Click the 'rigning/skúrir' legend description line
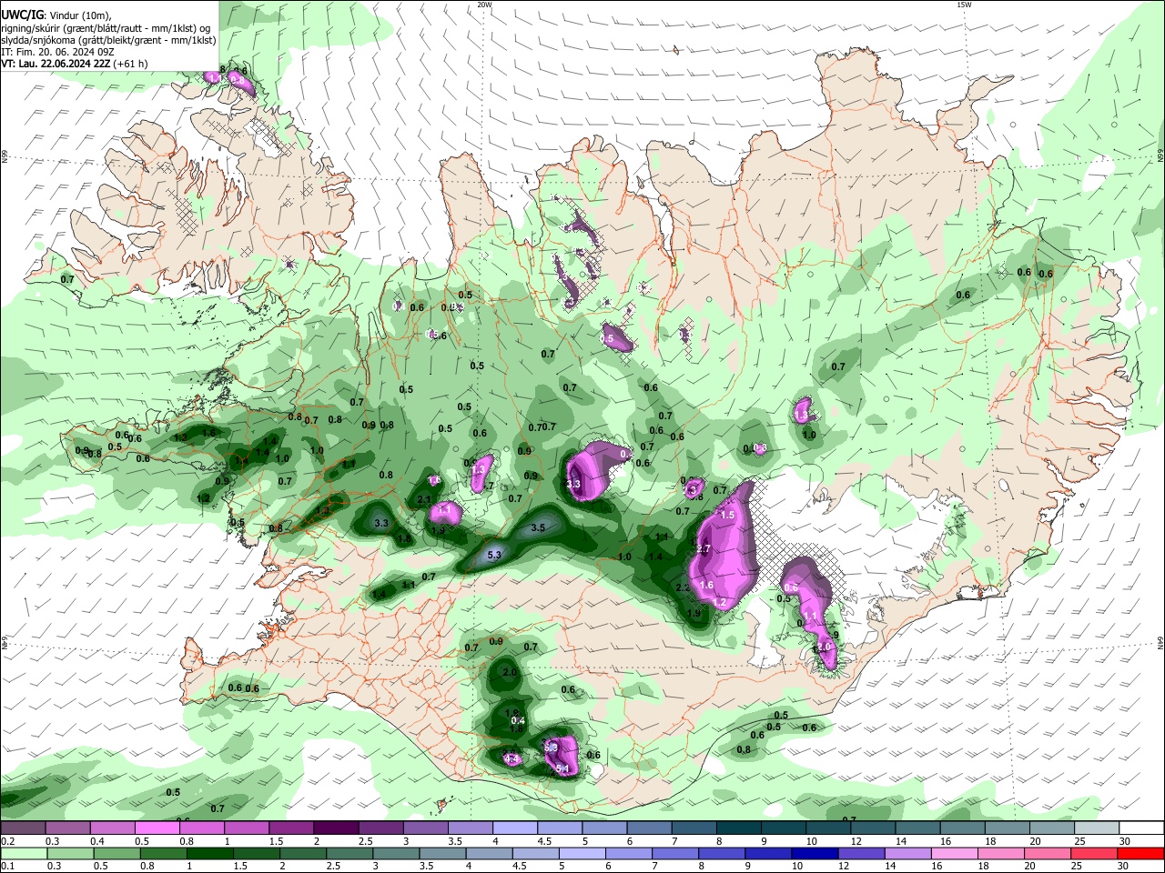Screen dimensions: 1165x873 click(107, 28)
